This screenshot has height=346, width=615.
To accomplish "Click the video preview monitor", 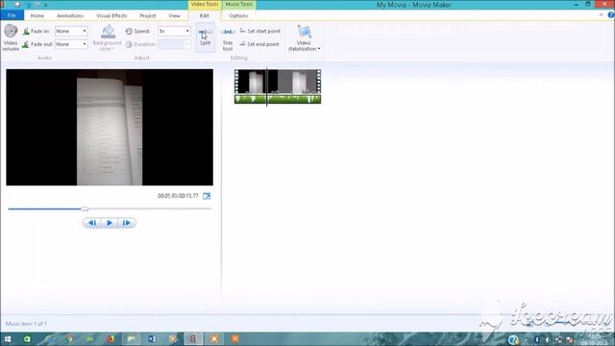I will pos(110,127).
